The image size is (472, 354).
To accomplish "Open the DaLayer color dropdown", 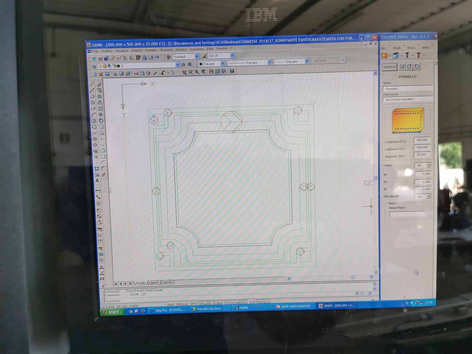I will tap(223, 63).
